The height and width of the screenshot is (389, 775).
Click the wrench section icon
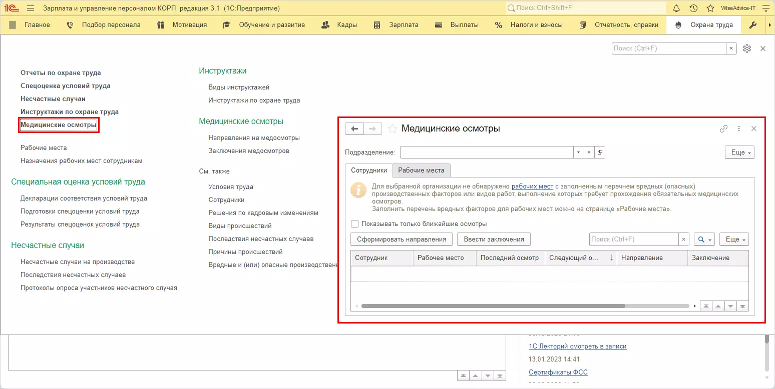pos(752,25)
